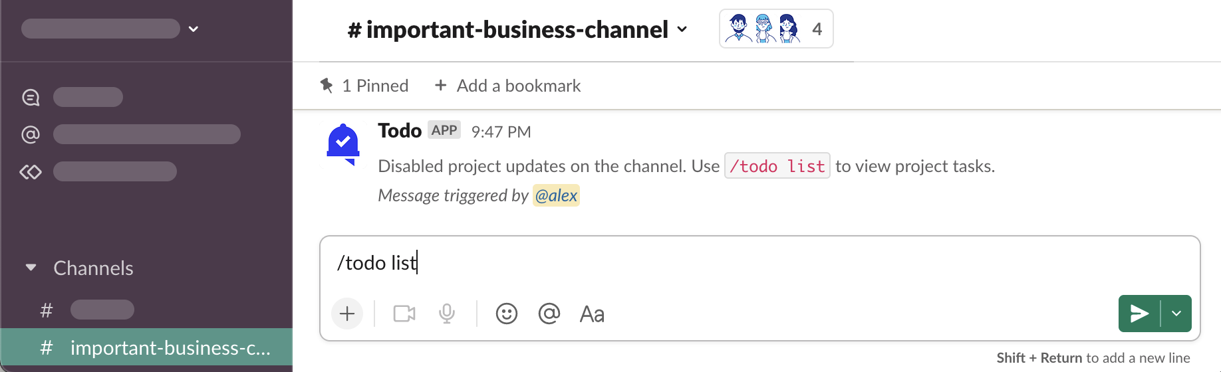The image size is (1221, 372).
Task: Open the emoji picker smiley icon
Action: coord(507,314)
